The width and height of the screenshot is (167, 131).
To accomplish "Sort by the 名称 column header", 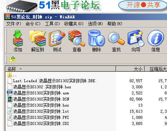I will [x=61, y=69].
